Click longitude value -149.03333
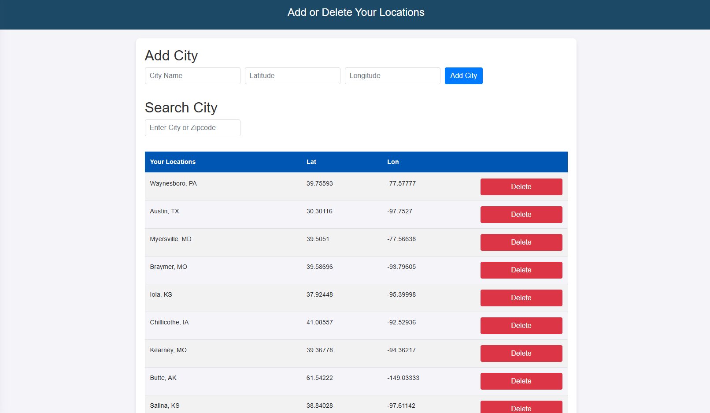710x413 pixels. [403, 378]
